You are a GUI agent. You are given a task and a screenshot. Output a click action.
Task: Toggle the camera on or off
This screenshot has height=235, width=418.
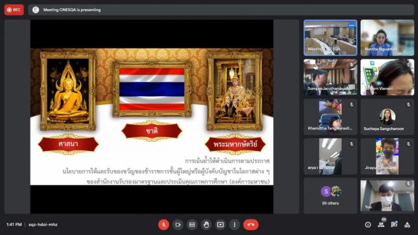click(x=178, y=225)
